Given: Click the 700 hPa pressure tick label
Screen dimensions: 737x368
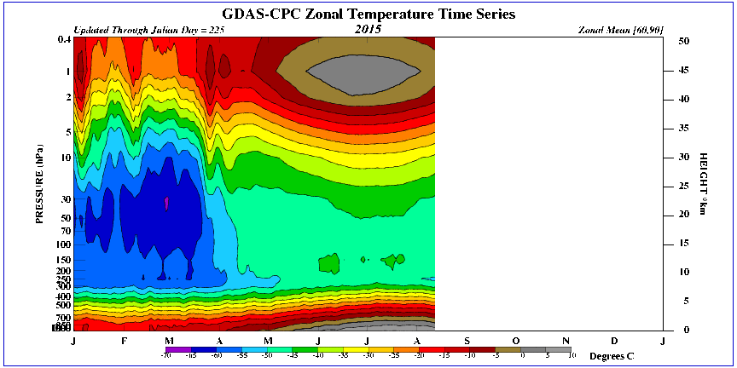Looking at the screenshot, I should coord(64,318).
